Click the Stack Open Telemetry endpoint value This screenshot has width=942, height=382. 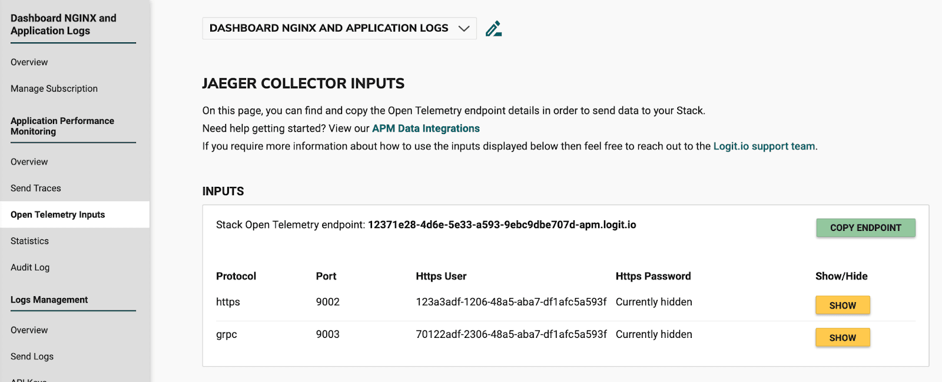point(502,225)
